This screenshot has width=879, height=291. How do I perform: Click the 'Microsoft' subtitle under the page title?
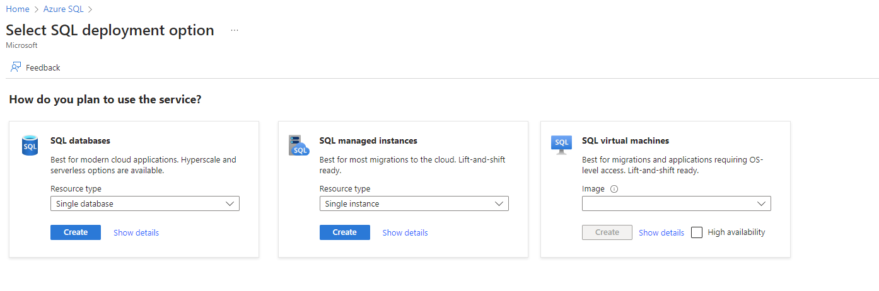[21, 45]
